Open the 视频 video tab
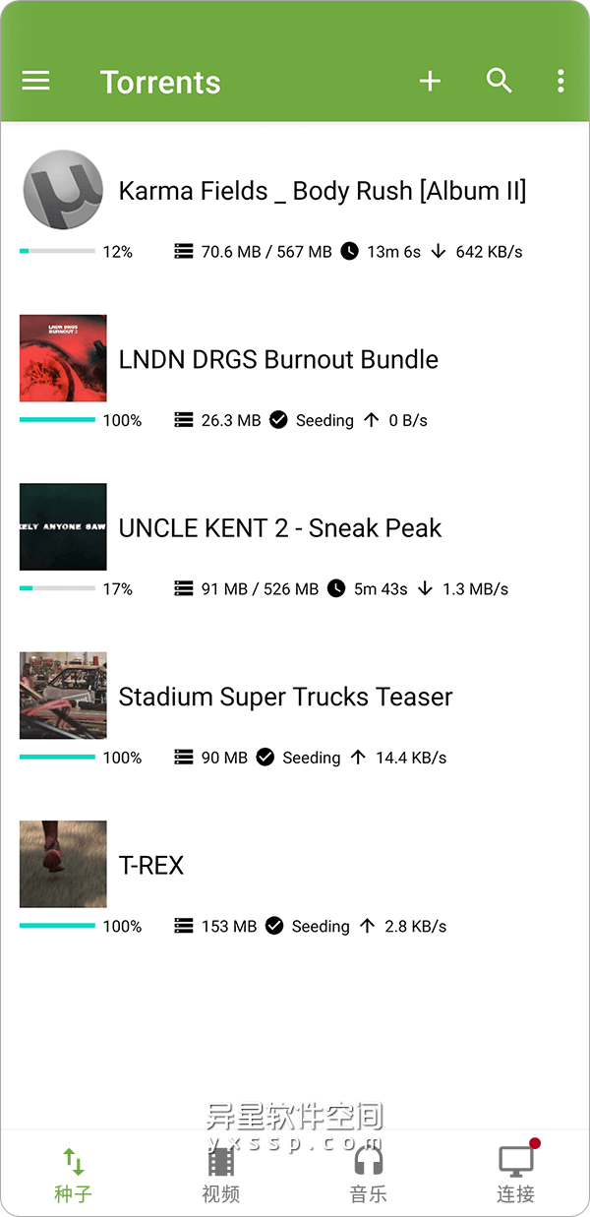 coord(220,1175)
